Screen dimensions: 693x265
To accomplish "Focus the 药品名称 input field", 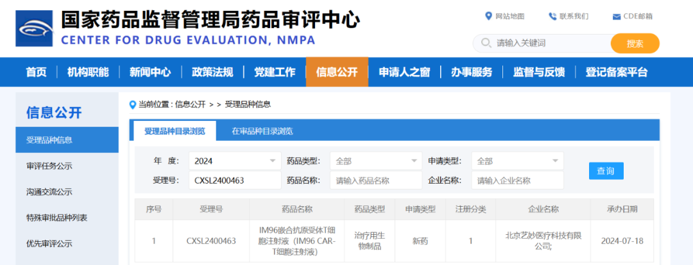I will point(375,181).
